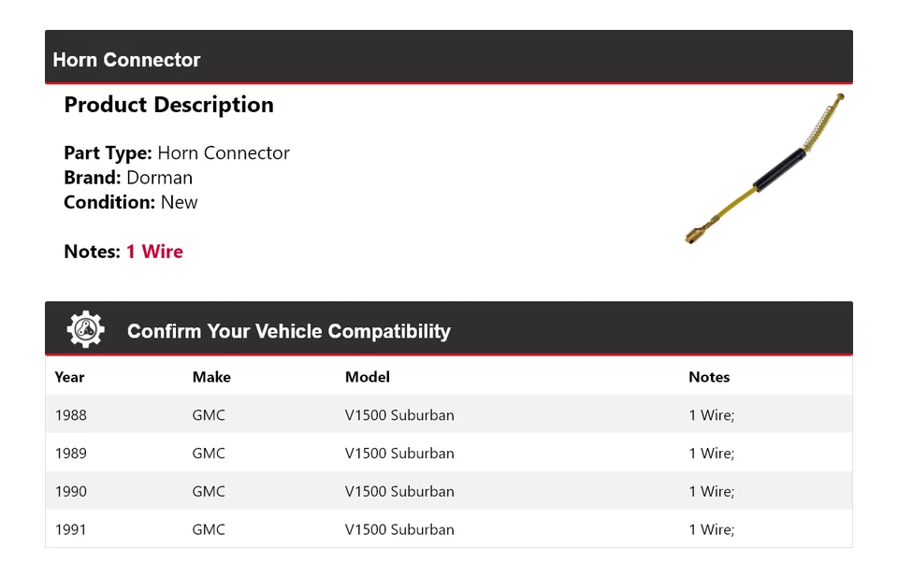Click the 1 Wire note in 1991 row
This screenshot has height=578, width=898.
pos(711,529)
